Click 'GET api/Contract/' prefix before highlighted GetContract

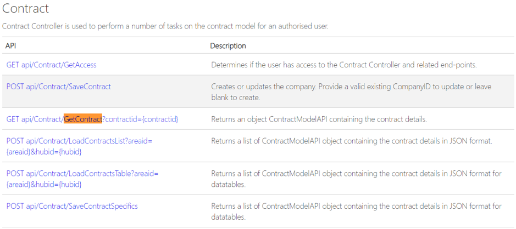(x=35, y=119)
